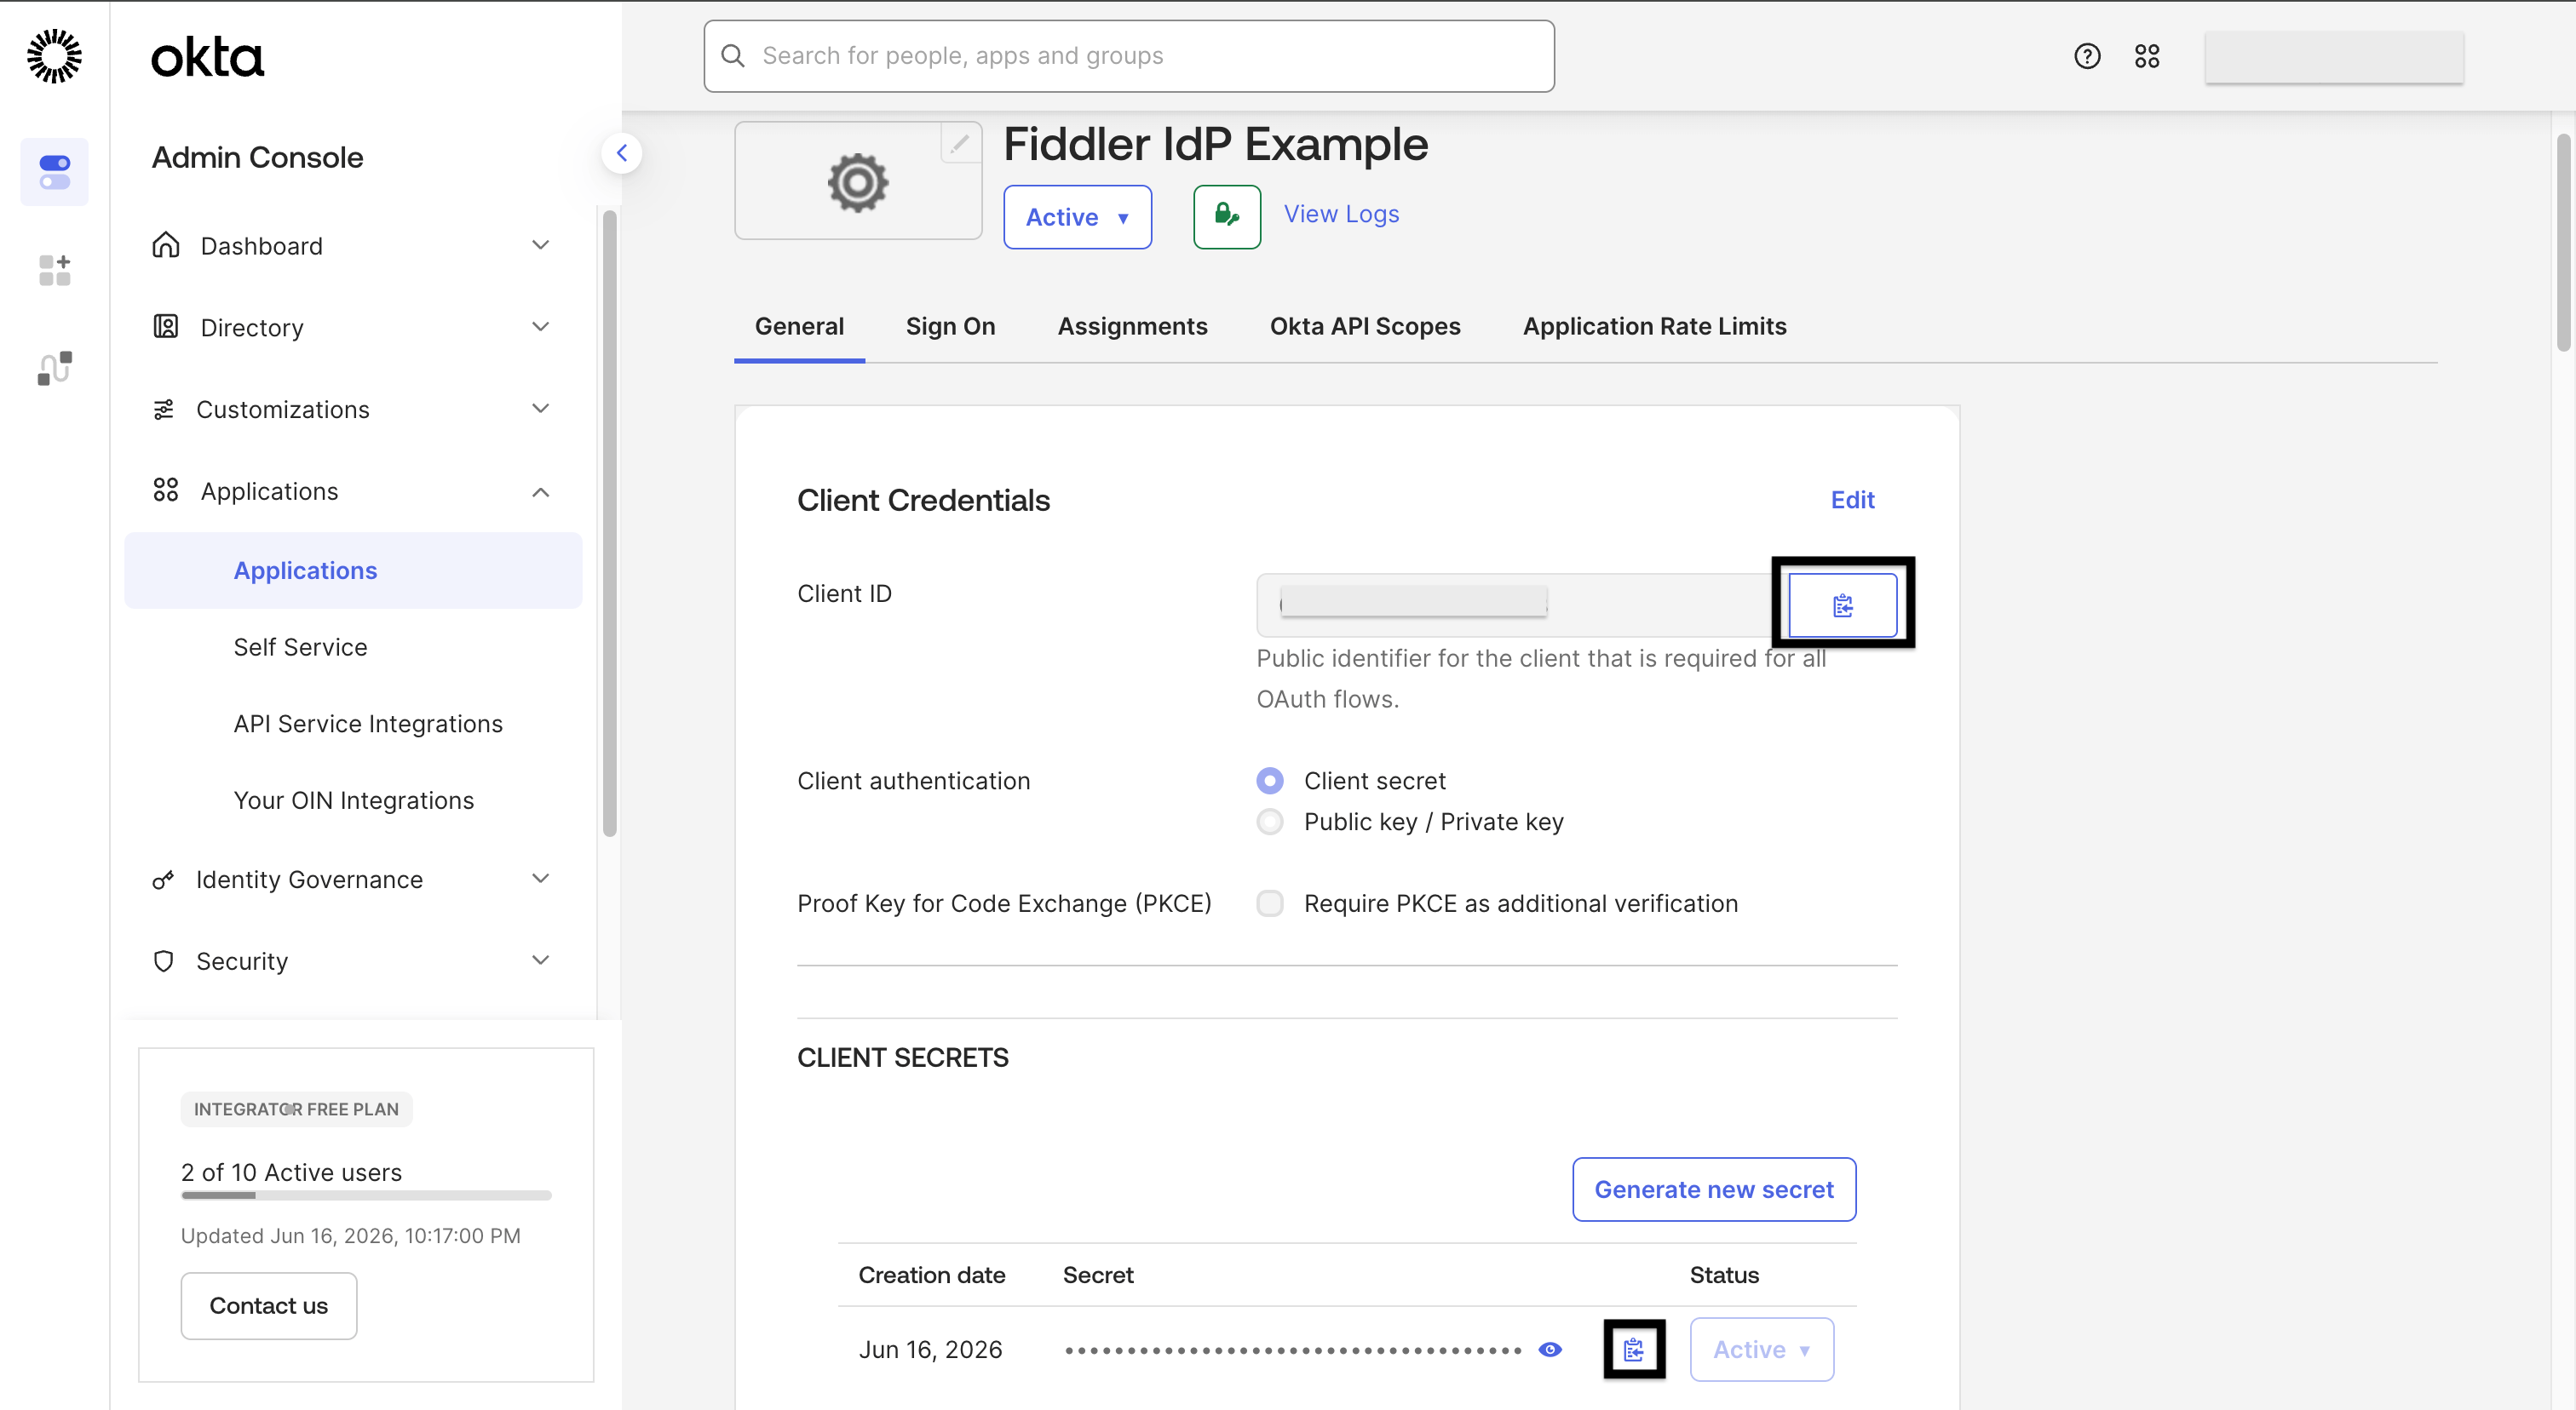
Task: Copy the client secret to clipboard
Action: (x=1634, y=1349)
